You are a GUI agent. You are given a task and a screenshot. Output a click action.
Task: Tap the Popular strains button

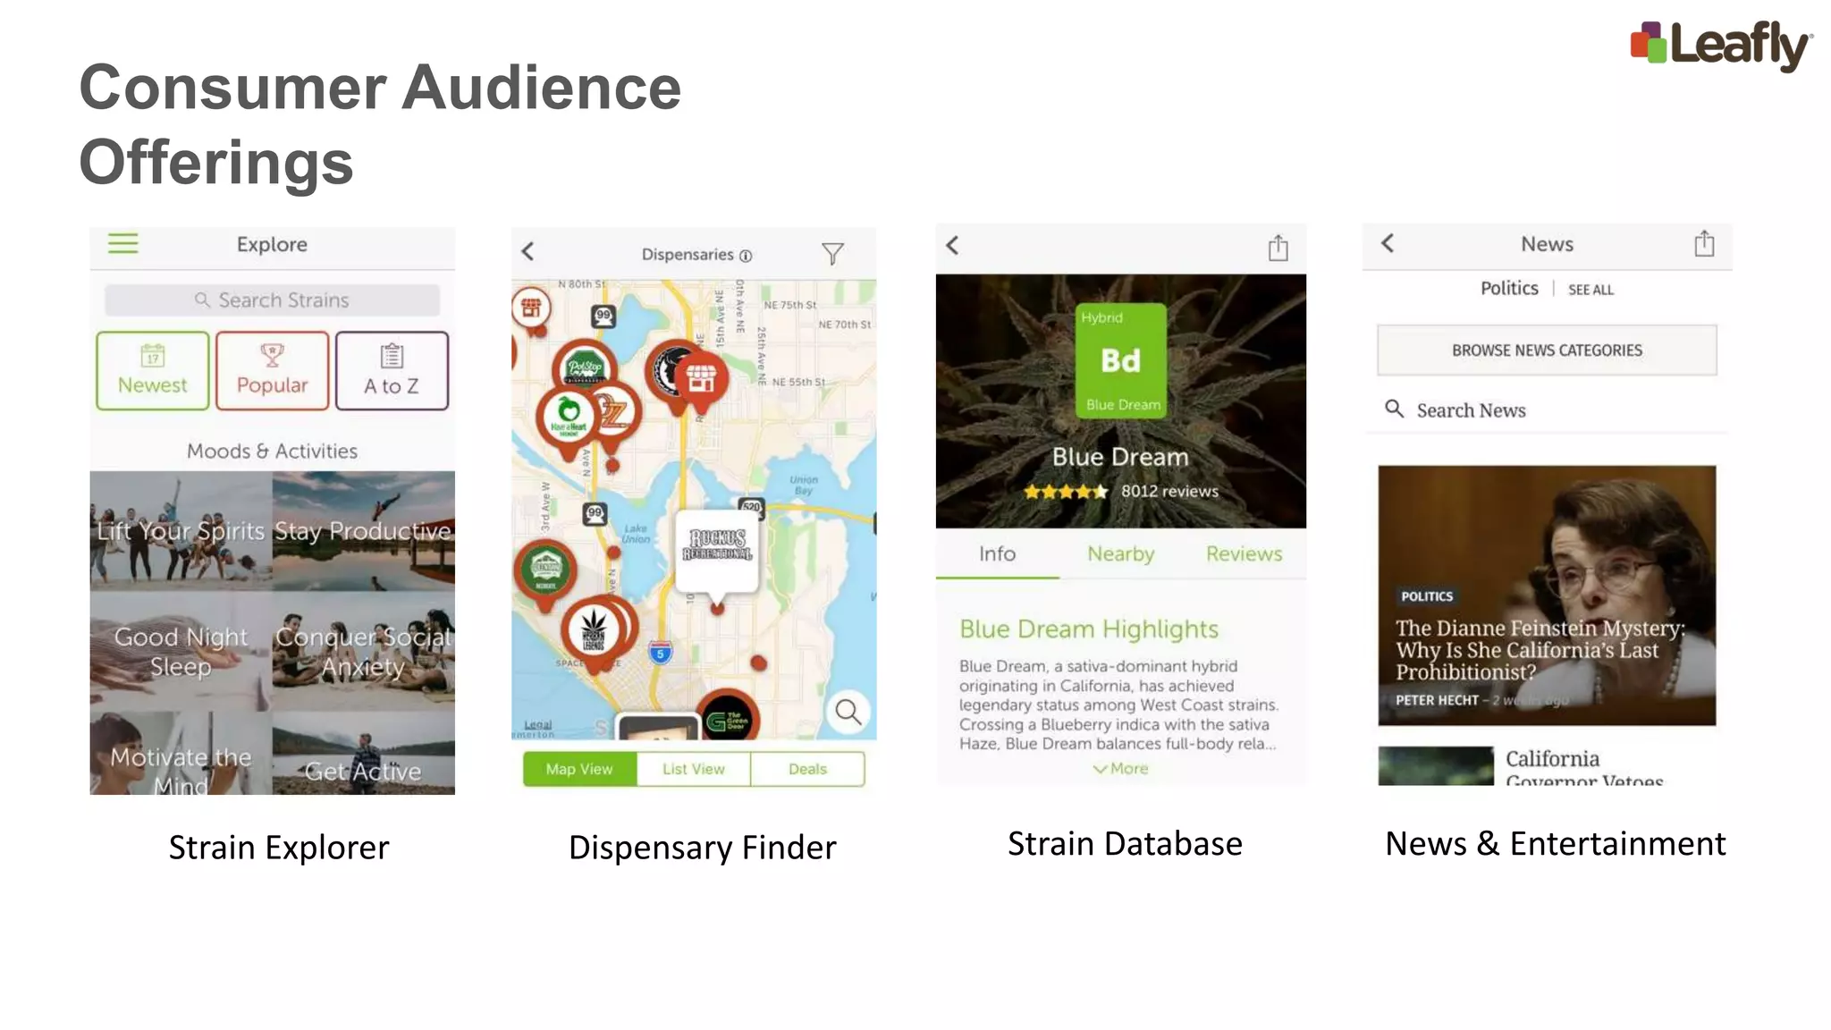pos(272,370)
